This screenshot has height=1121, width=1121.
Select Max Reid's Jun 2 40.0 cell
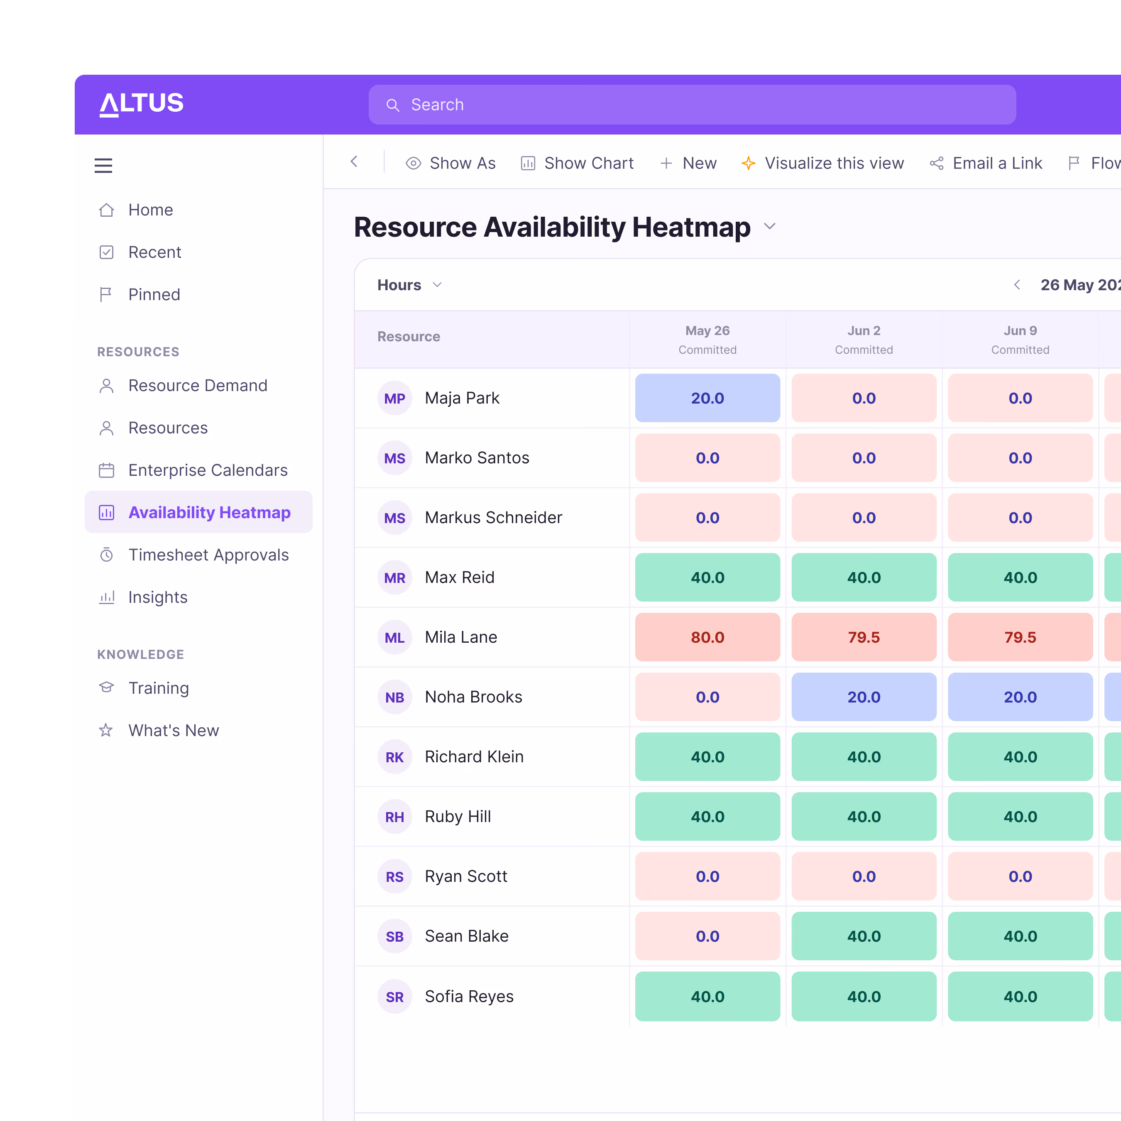tap(864, 577)
